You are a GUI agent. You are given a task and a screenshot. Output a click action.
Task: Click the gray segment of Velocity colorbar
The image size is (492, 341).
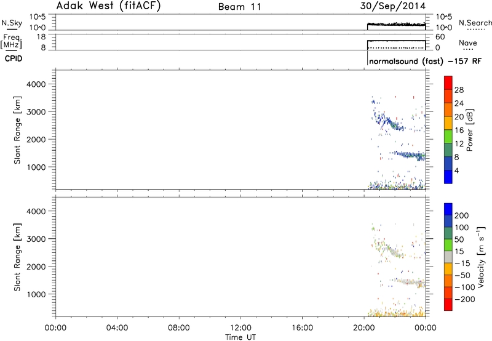pyautogui.click(x=448, y=257)
